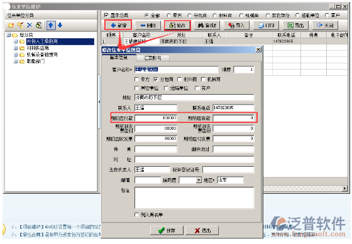Switch to the 基本信息 tab

[x=119, y=57]
